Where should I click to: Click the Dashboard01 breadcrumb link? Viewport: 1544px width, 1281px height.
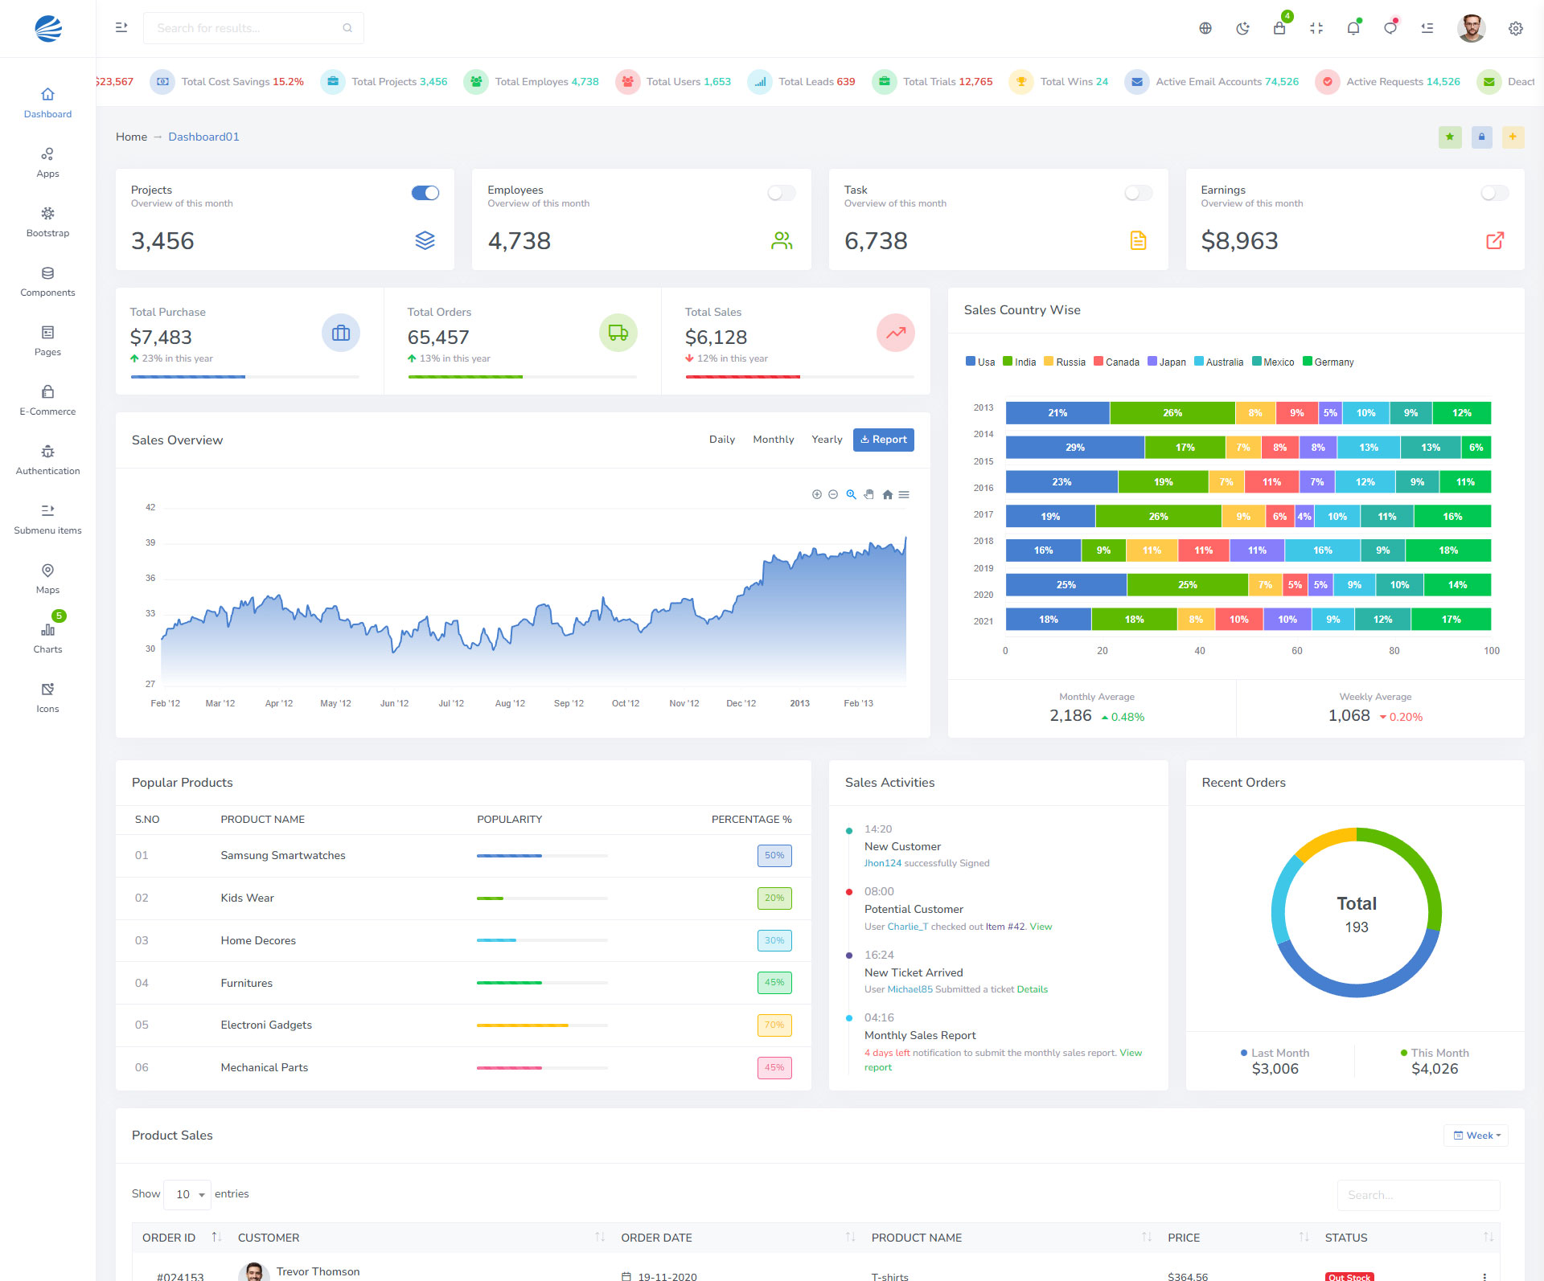tap(203, 137)
